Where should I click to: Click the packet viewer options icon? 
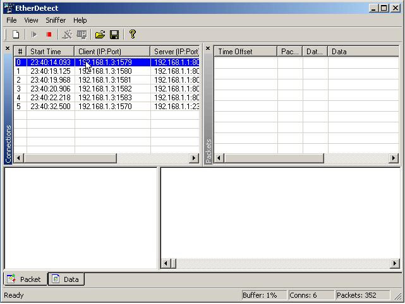point(82,35)
